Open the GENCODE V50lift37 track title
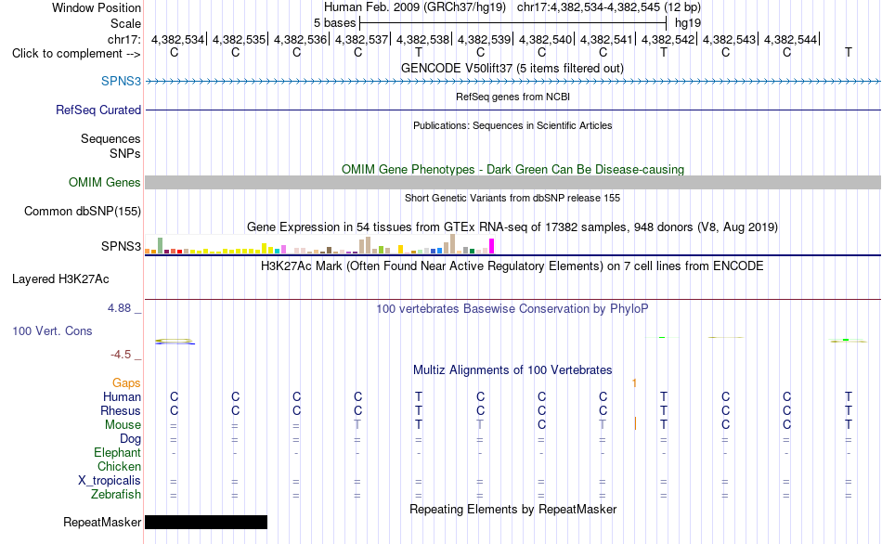The height and width of the screenshot is (544, 882). click(x=512, y=68)
